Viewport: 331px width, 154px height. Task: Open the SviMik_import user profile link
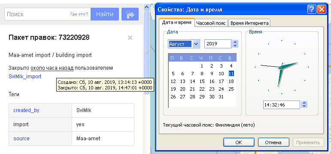point(25,77)
